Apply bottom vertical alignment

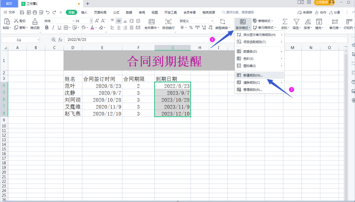pyautogui.click(x=125, y=21)
